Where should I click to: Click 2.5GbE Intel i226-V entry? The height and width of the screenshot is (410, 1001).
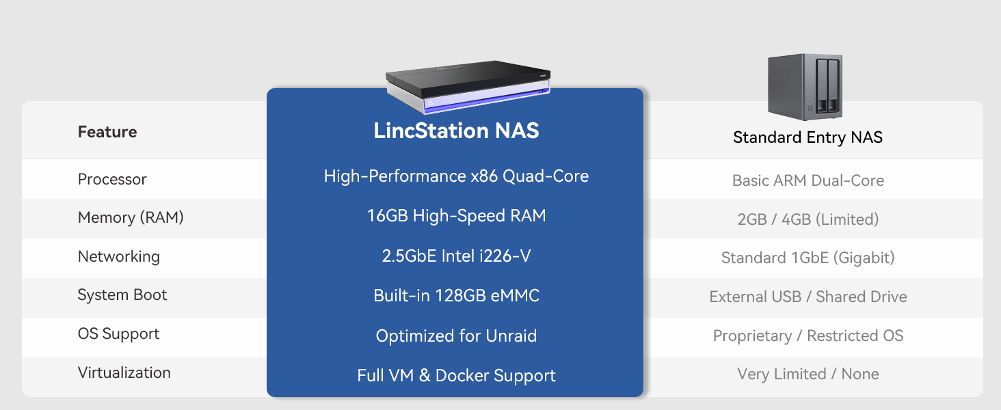click(x=456, y=256)
